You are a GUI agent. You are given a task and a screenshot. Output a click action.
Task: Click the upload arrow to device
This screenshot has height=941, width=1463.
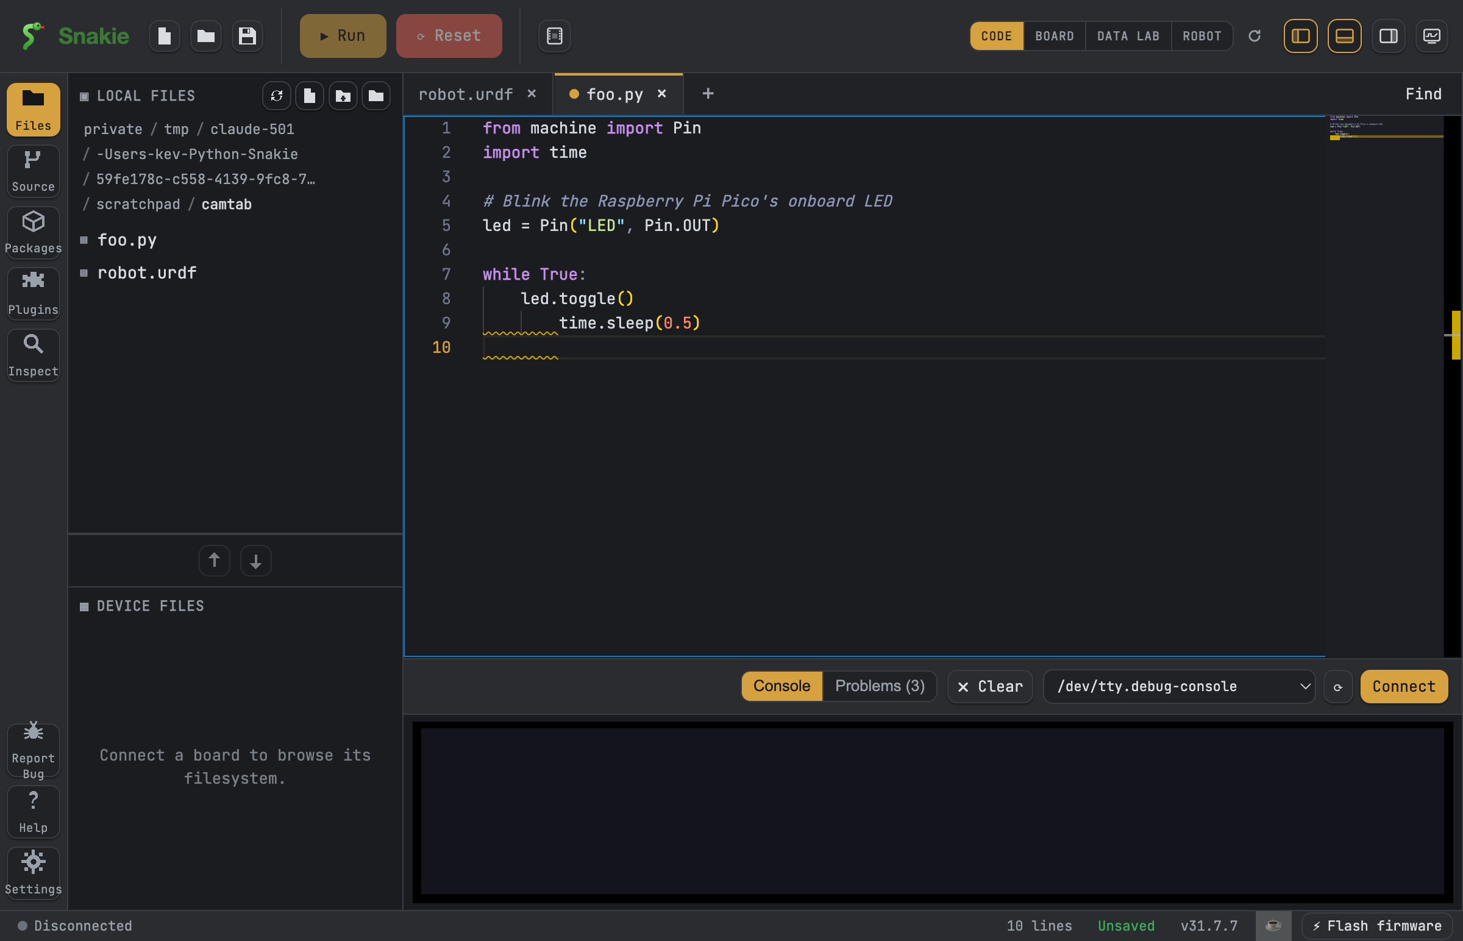215,561
